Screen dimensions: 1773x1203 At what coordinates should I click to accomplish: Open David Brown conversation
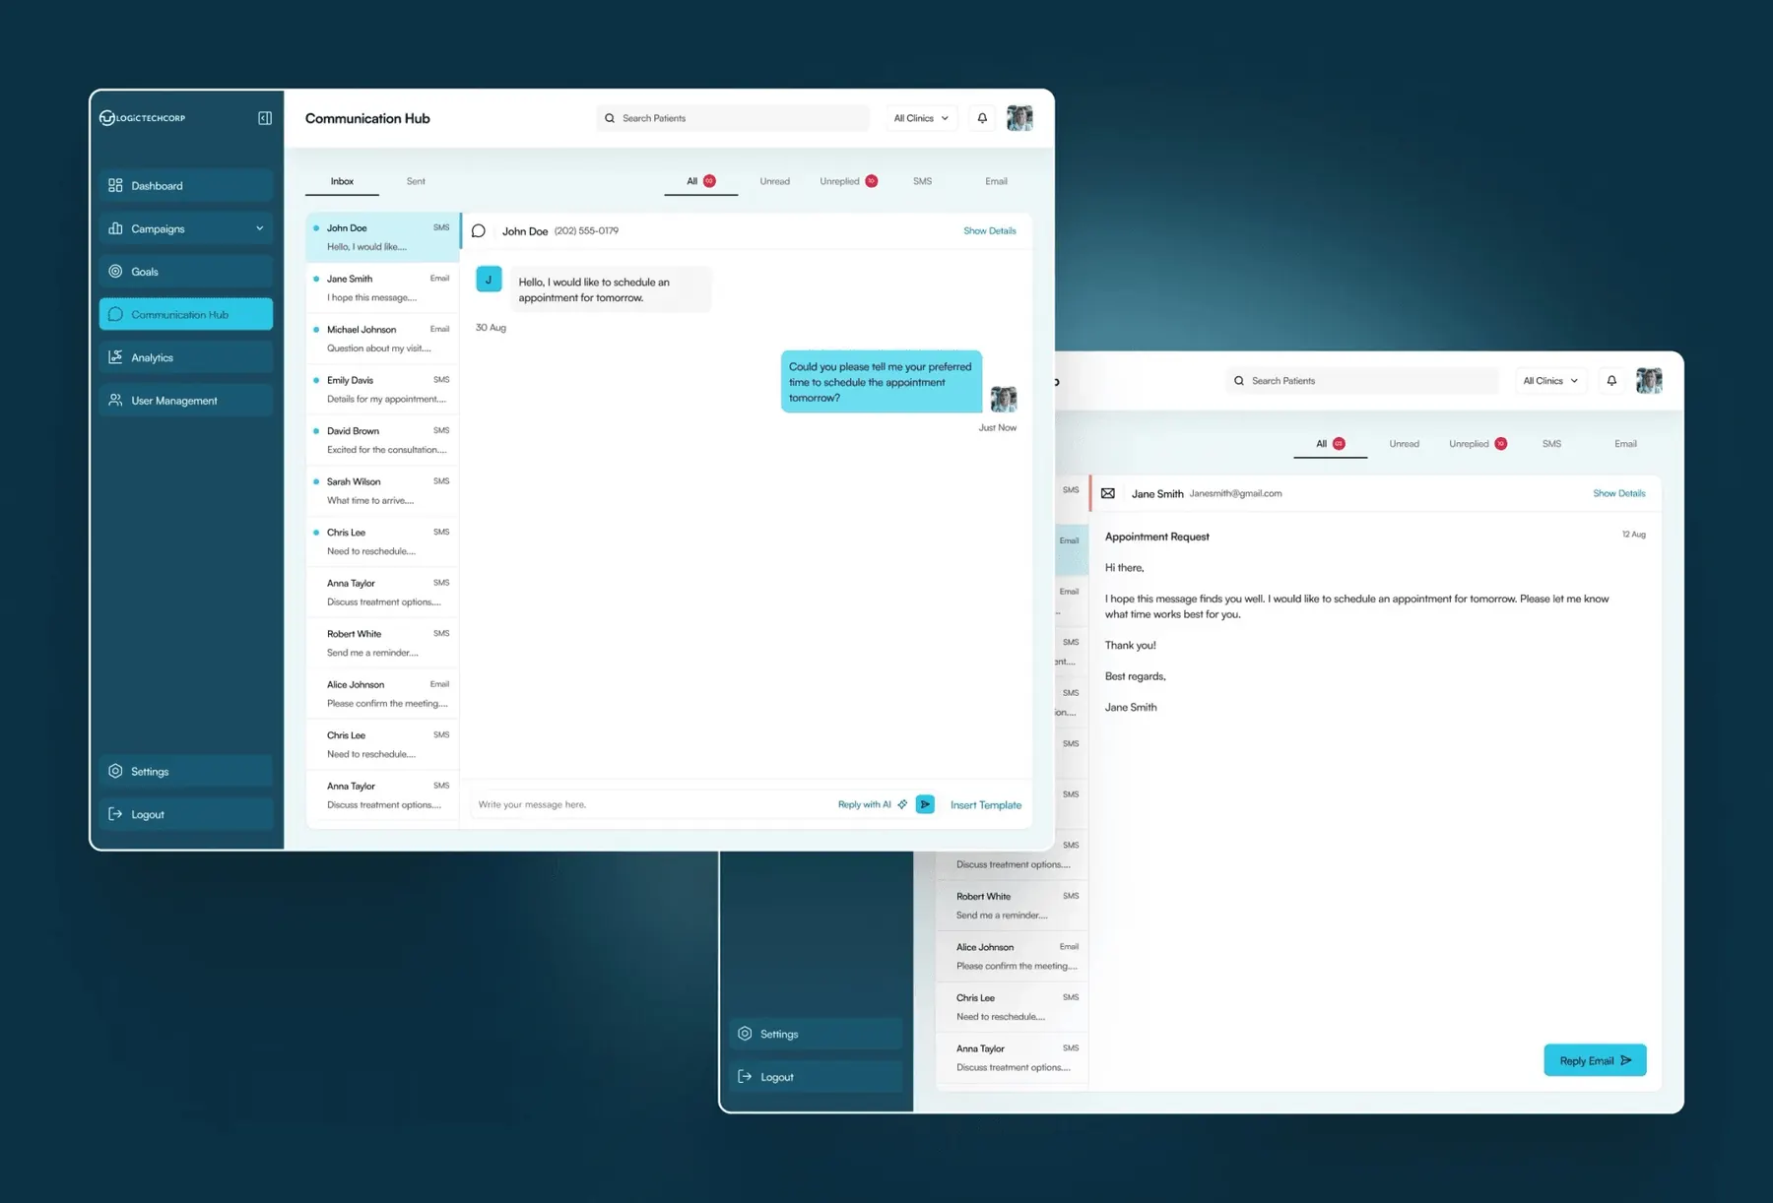coord(382,440)
